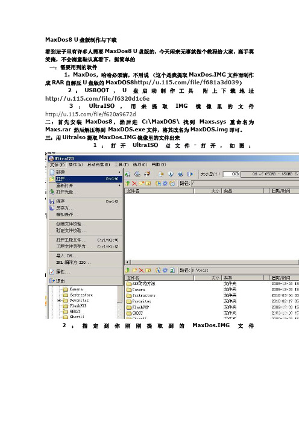Click the disc with magnifier toolbar icon
The width and height of the screenshot is (299, 423).
coord(137,174)
